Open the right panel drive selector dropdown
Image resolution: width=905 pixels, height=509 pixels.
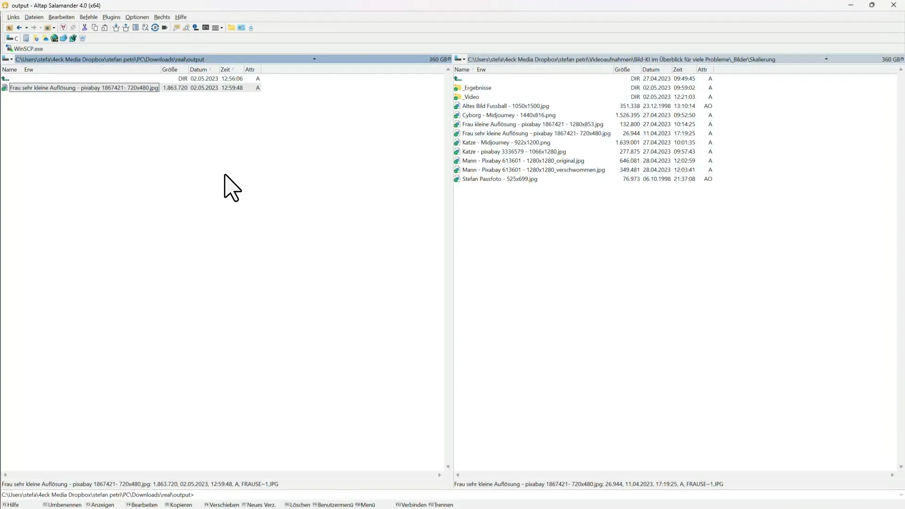460,59
